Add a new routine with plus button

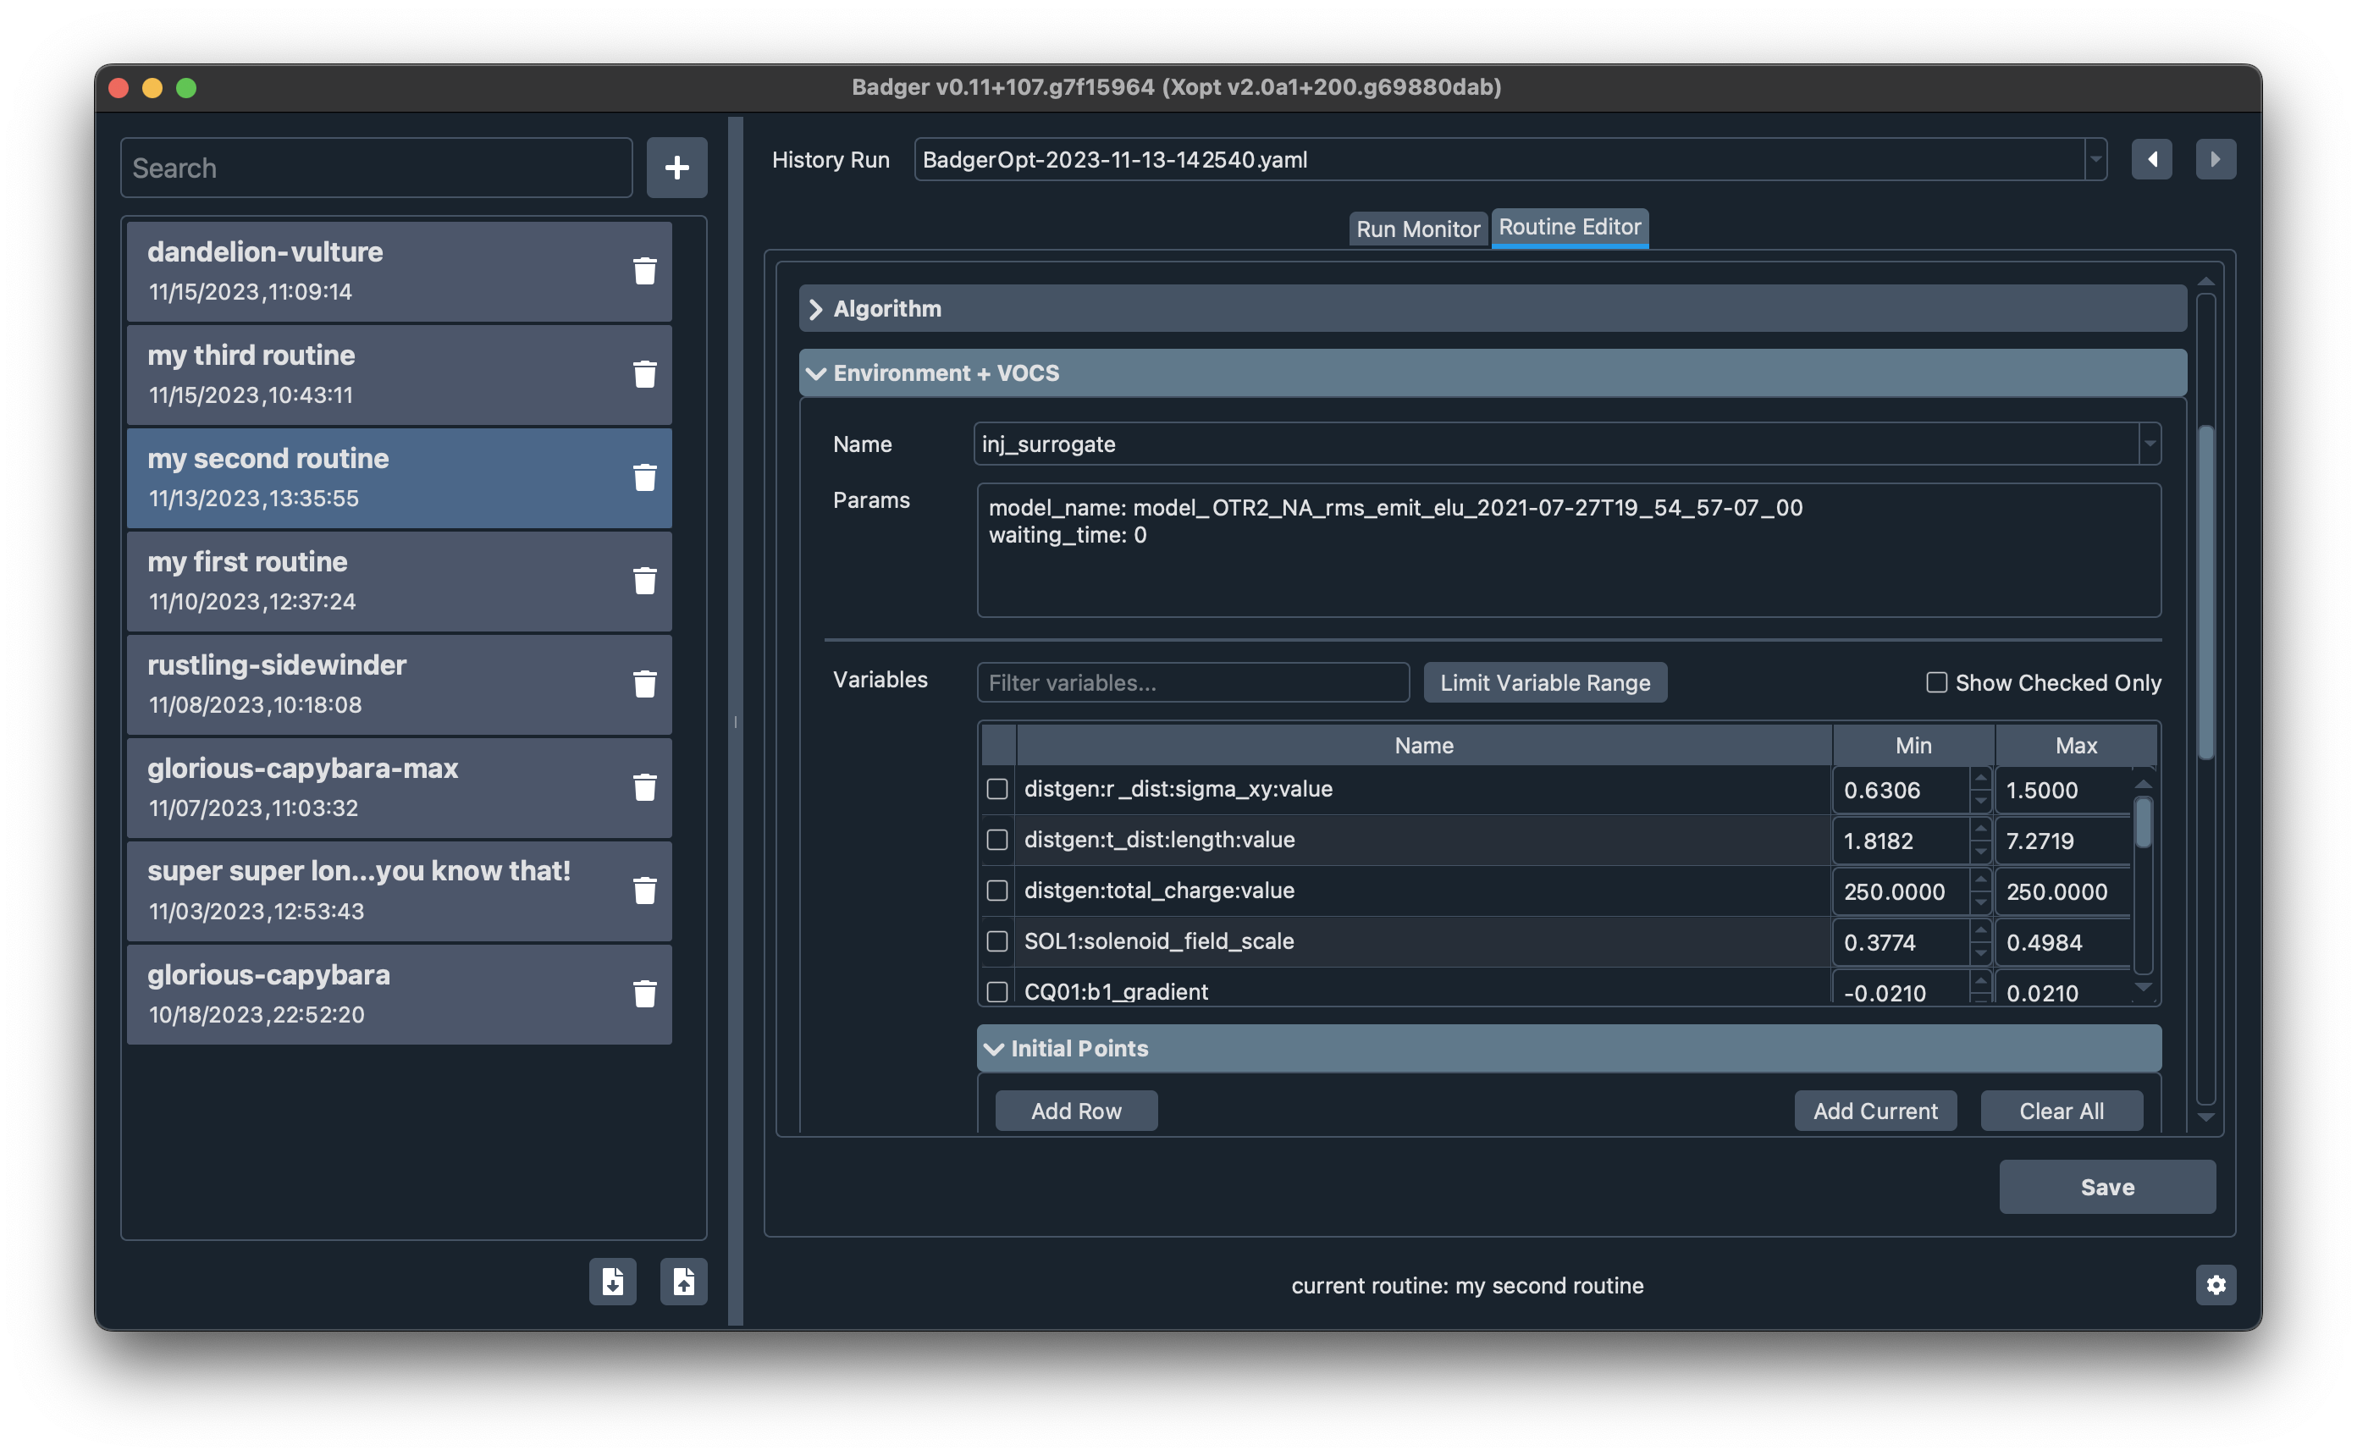coord(676,168)
